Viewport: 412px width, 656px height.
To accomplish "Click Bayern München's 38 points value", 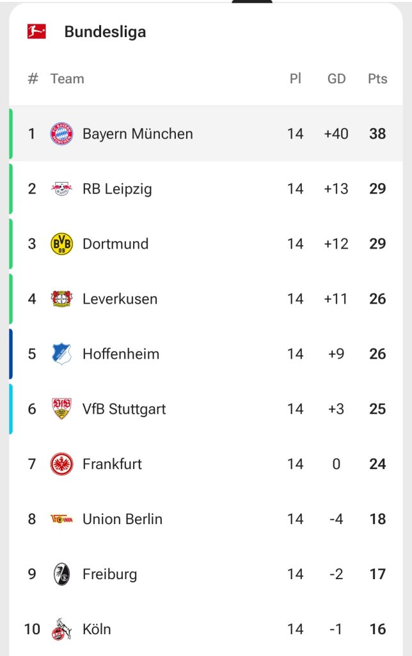I will pos(377,134).
